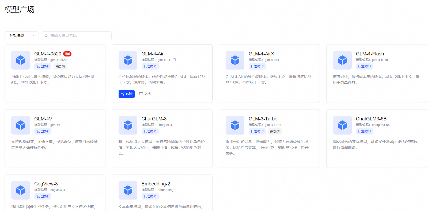Click the Hot badge on GLM-4-0520
The image size is (428, 211).
click(x=67, y=54)
